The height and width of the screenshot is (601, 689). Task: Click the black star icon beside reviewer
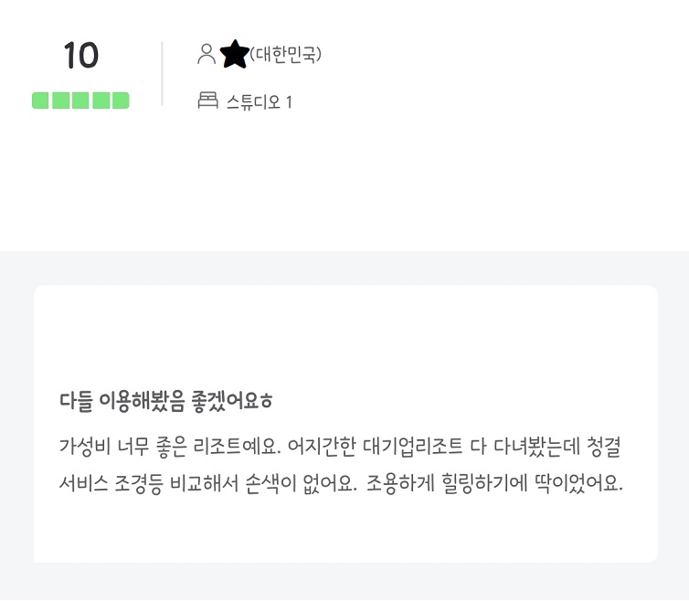pos(234,54)
